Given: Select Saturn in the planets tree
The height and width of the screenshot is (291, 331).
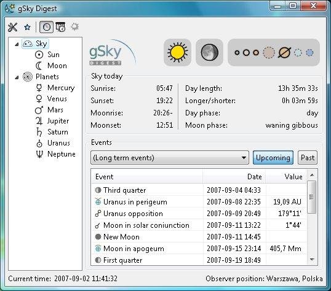Looking at the screenshot, I should pos(52,132).
